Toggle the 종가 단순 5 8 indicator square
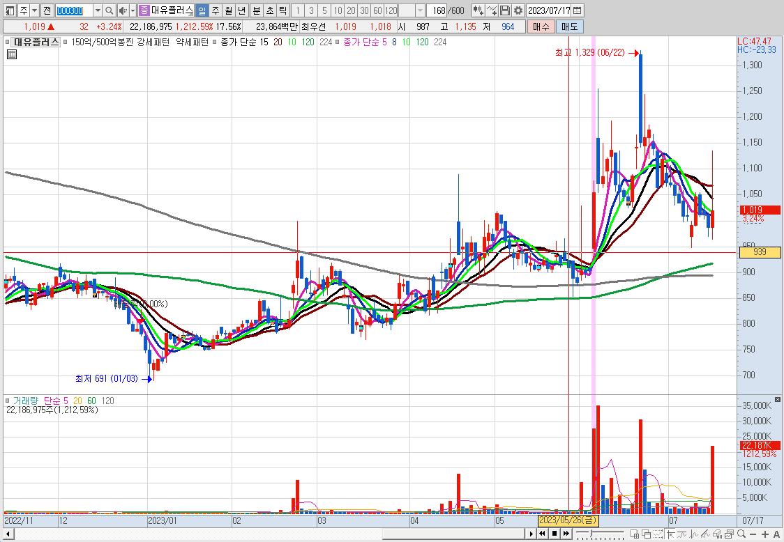The height and width of the screenshot is (542, 784). tap(338, 42)
